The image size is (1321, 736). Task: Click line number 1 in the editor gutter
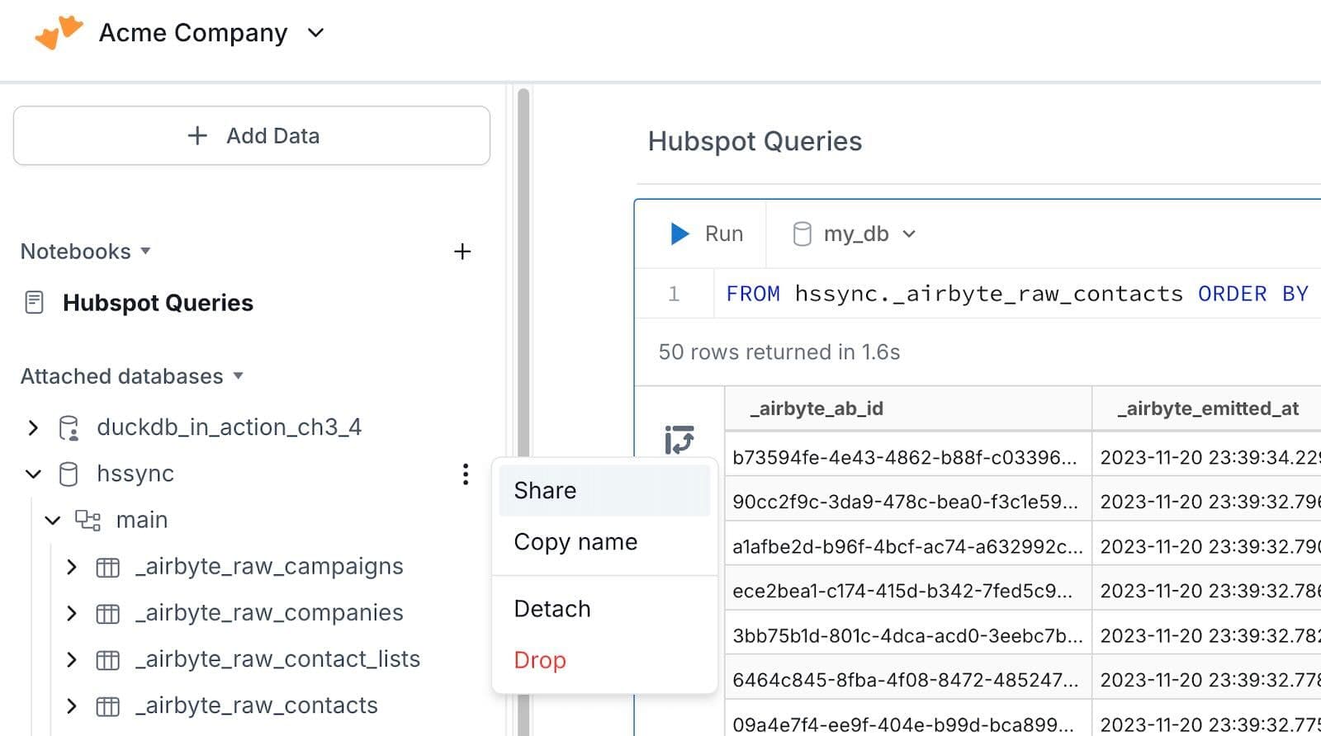point(674,294)
